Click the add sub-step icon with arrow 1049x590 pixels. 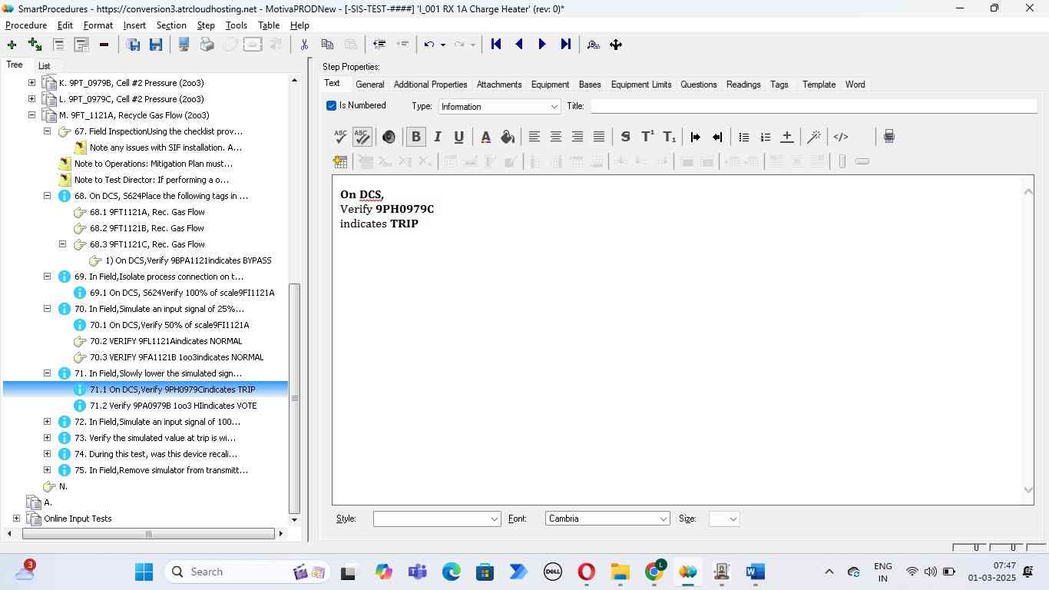[35, 45]
